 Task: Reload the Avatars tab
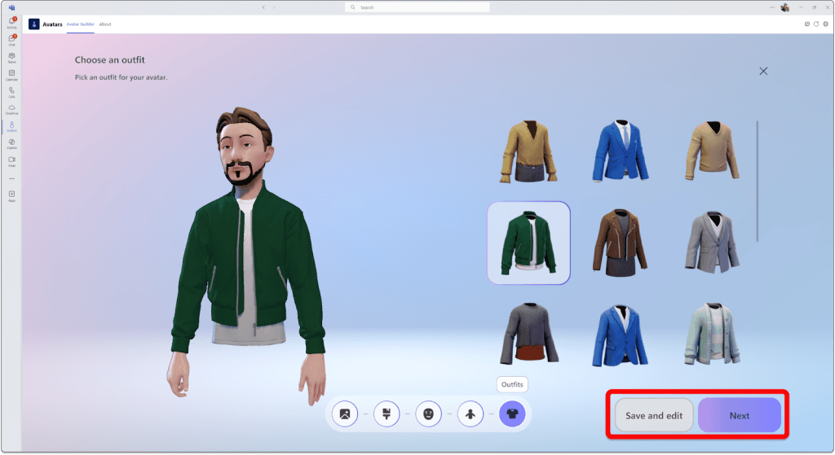click(x=816, y=24)
